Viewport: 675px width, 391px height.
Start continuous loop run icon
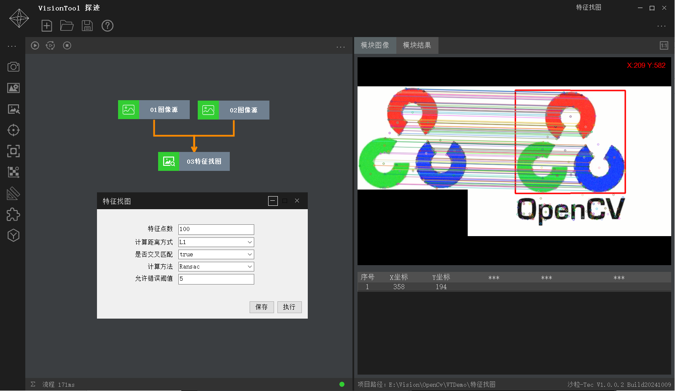pos(51,45)
